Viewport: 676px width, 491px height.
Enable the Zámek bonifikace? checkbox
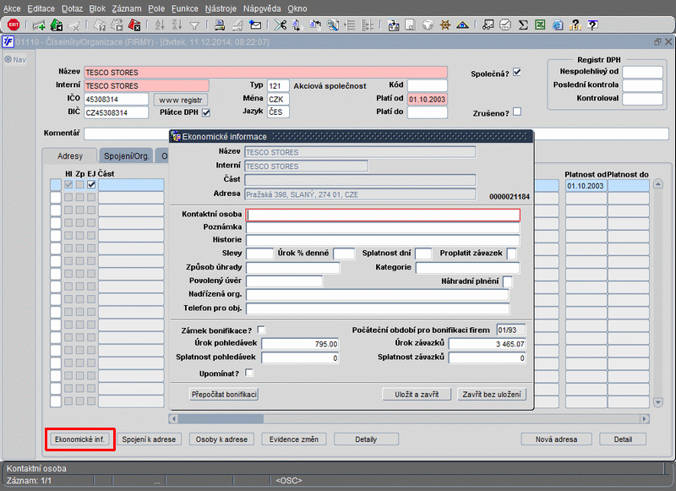(x=261, y=330)
